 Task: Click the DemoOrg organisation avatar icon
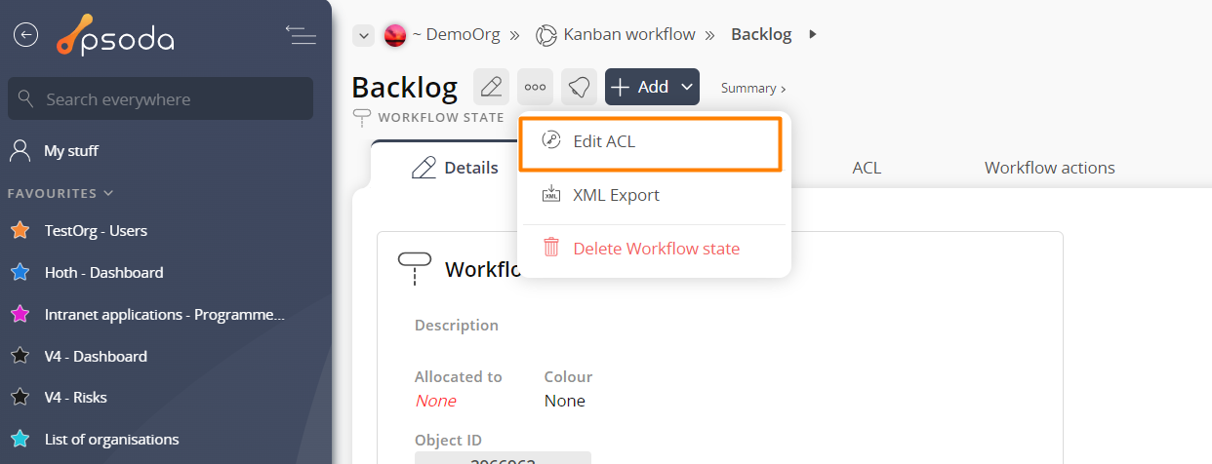[x=395, y=35]
